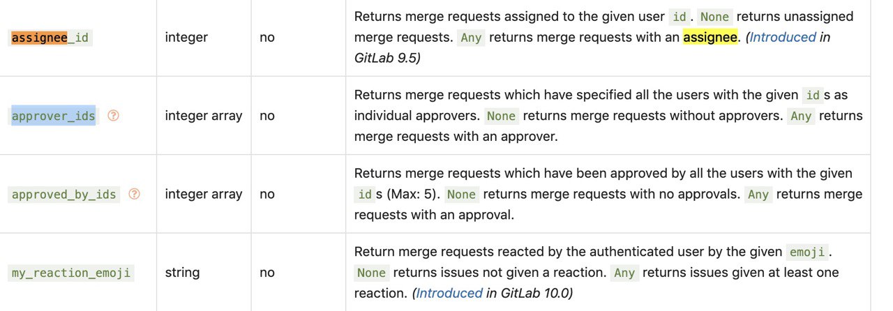This screenshot has width=893, height=311.
Task: Click the required value no for my_reaction_emoji
Action: 267,273
